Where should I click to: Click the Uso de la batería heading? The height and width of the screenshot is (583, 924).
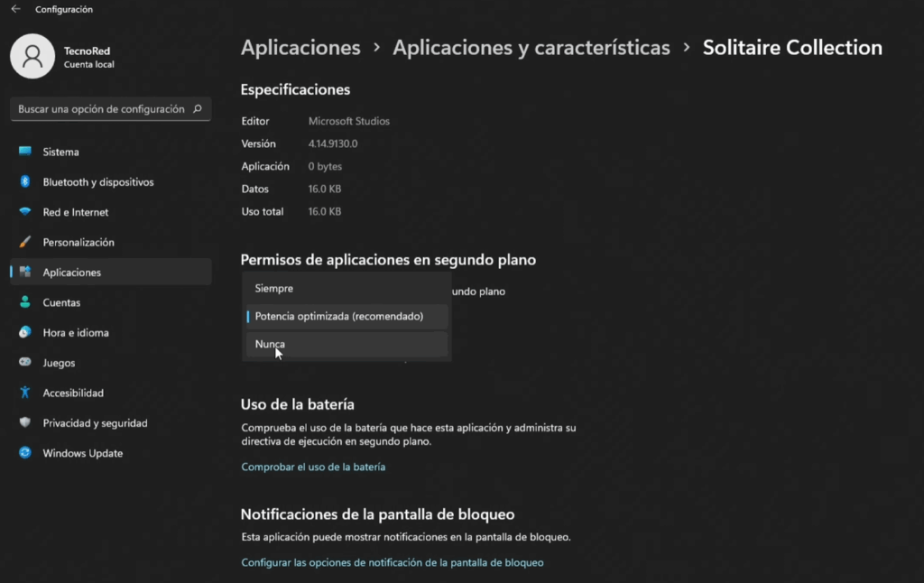297,404
